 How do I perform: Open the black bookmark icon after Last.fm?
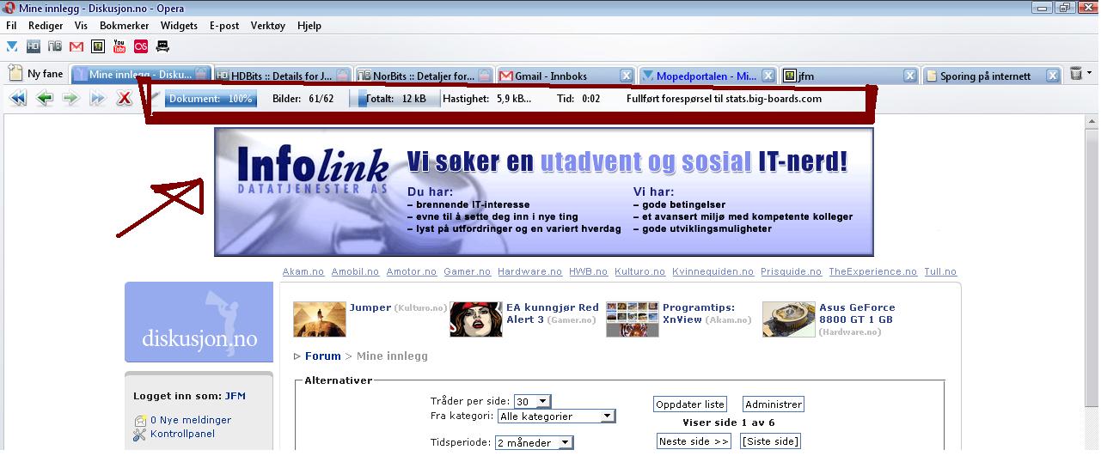pos(162,46)
